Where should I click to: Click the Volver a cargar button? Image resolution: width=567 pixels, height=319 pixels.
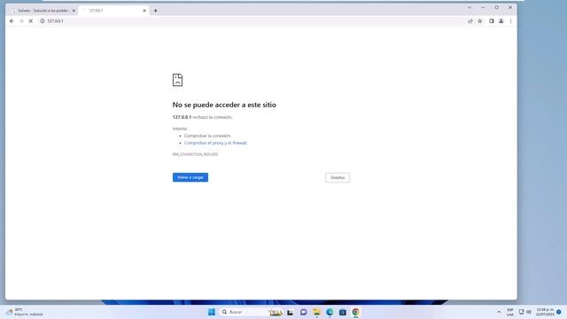click(x=190, y=177)
